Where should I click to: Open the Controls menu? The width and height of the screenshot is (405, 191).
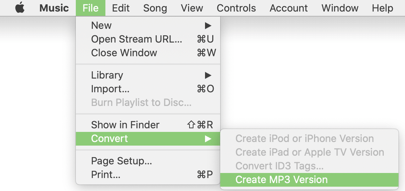click(x=236, y=8)
